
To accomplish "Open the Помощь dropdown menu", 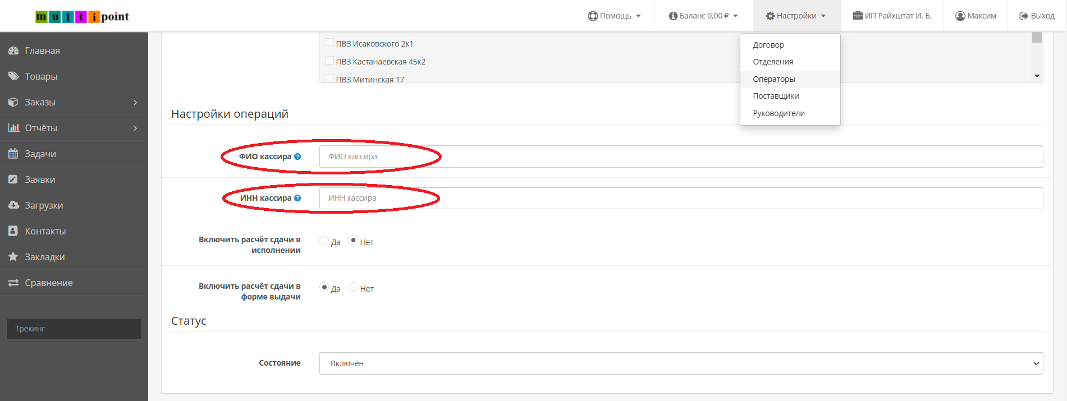I will pos(615,16).
